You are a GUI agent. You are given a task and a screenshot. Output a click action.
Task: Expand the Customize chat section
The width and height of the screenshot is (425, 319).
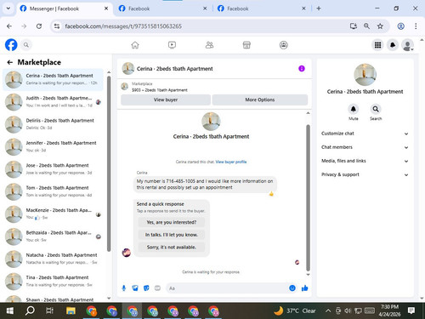coord(365,134)
